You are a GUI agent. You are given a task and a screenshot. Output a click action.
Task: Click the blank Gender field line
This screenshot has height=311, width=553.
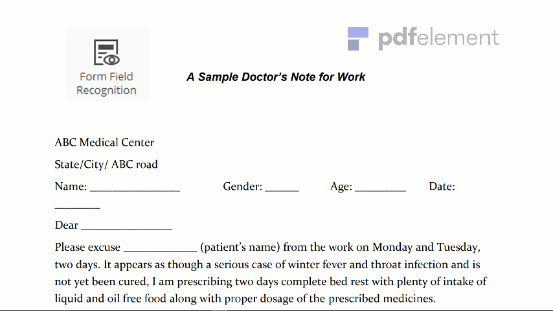[282, 189]
